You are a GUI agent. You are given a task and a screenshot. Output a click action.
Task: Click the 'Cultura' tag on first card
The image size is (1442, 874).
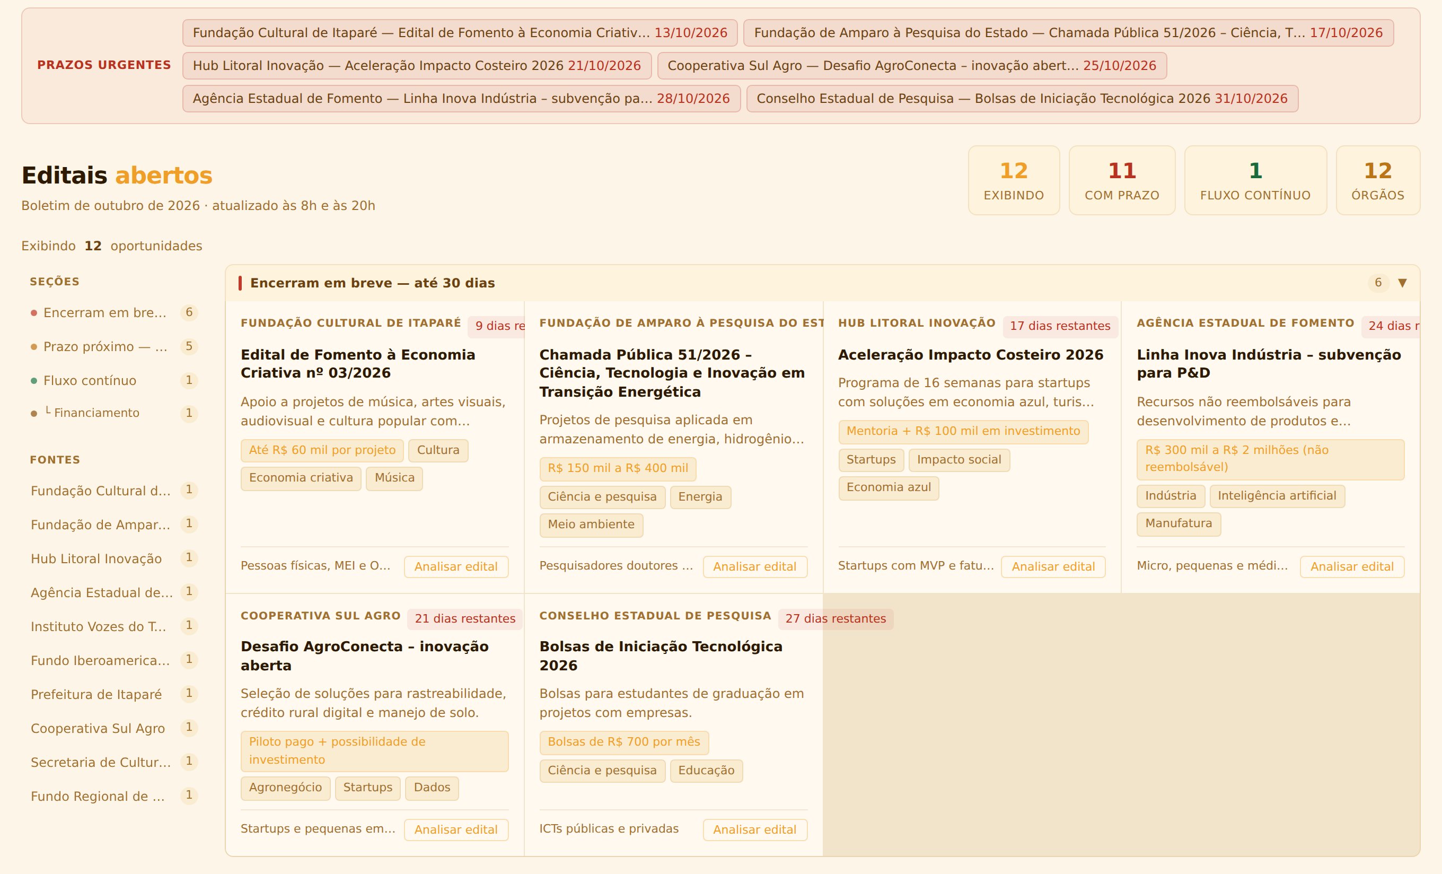point(438,450)
